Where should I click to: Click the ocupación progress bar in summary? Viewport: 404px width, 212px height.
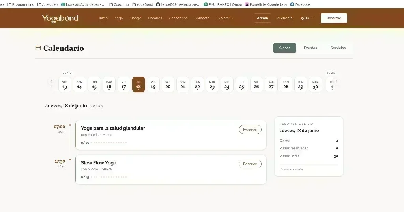tap(309, 164)
